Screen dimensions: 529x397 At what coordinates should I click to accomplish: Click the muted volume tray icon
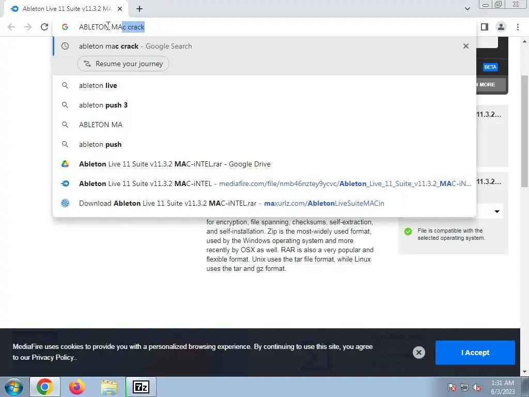pos(477,387)
